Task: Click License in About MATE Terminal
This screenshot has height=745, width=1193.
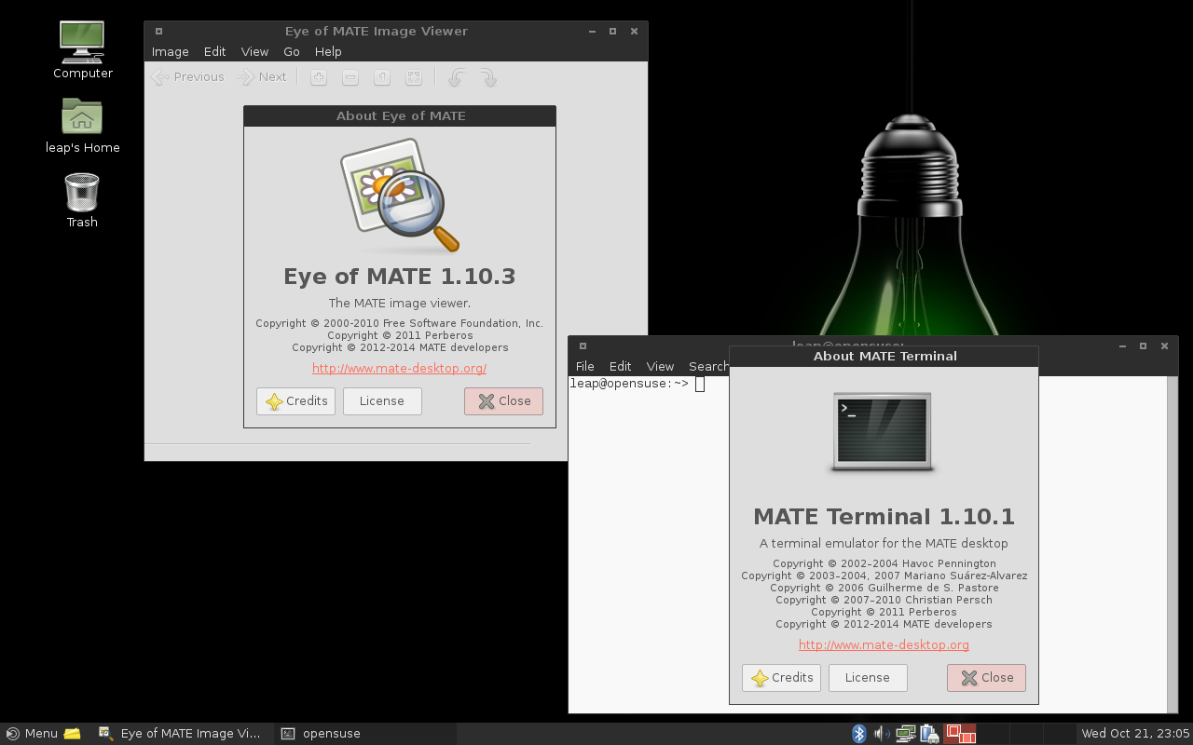Action: tap(867, 678)
